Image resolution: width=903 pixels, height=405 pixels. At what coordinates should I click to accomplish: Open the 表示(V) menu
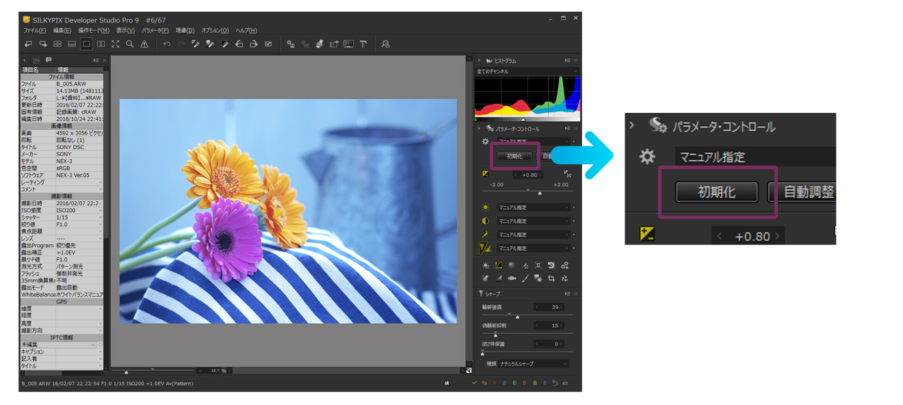tap(126, 30)
